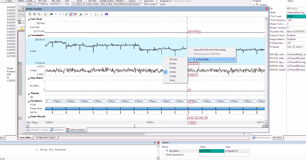Click the Trace jump-to button

136,4
